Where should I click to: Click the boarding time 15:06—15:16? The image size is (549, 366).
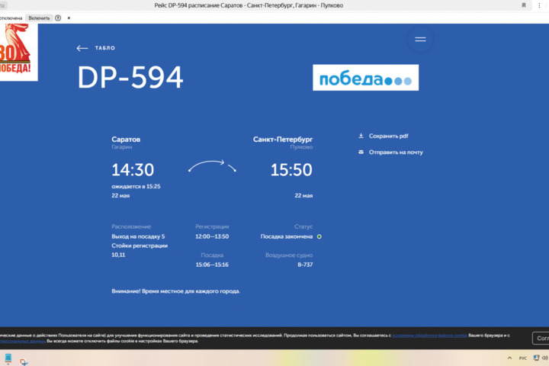point(212,265)
